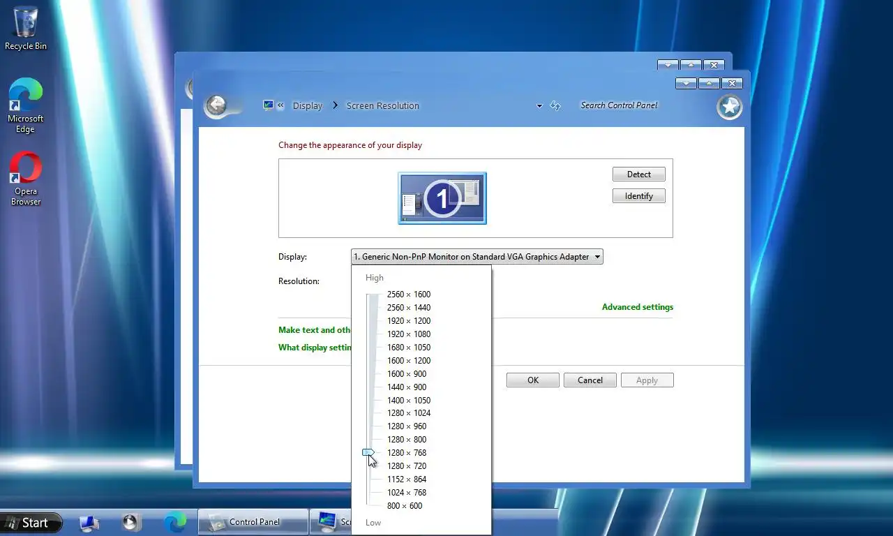893x536 pixels.
Task: Navigate to Display in the breadcrumb
Action: 308,106
